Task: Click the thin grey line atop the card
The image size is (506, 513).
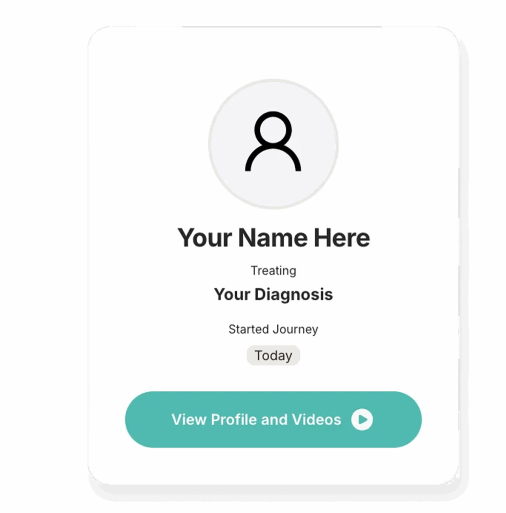Action: point(282,27)
